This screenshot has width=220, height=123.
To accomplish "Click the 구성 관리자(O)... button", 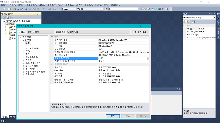I will pos(140,32).
